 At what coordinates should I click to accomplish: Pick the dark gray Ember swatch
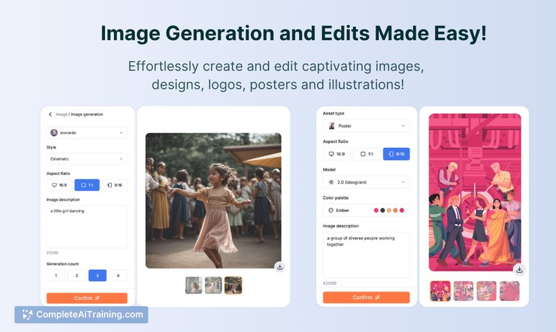pyautogui.click(x=382, y=210)
